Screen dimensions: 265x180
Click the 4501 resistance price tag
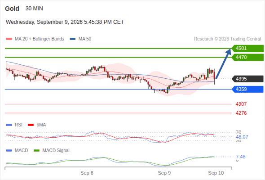[247, 49]
